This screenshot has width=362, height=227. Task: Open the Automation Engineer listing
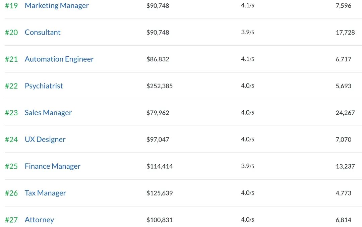click(x=59, y=59)
